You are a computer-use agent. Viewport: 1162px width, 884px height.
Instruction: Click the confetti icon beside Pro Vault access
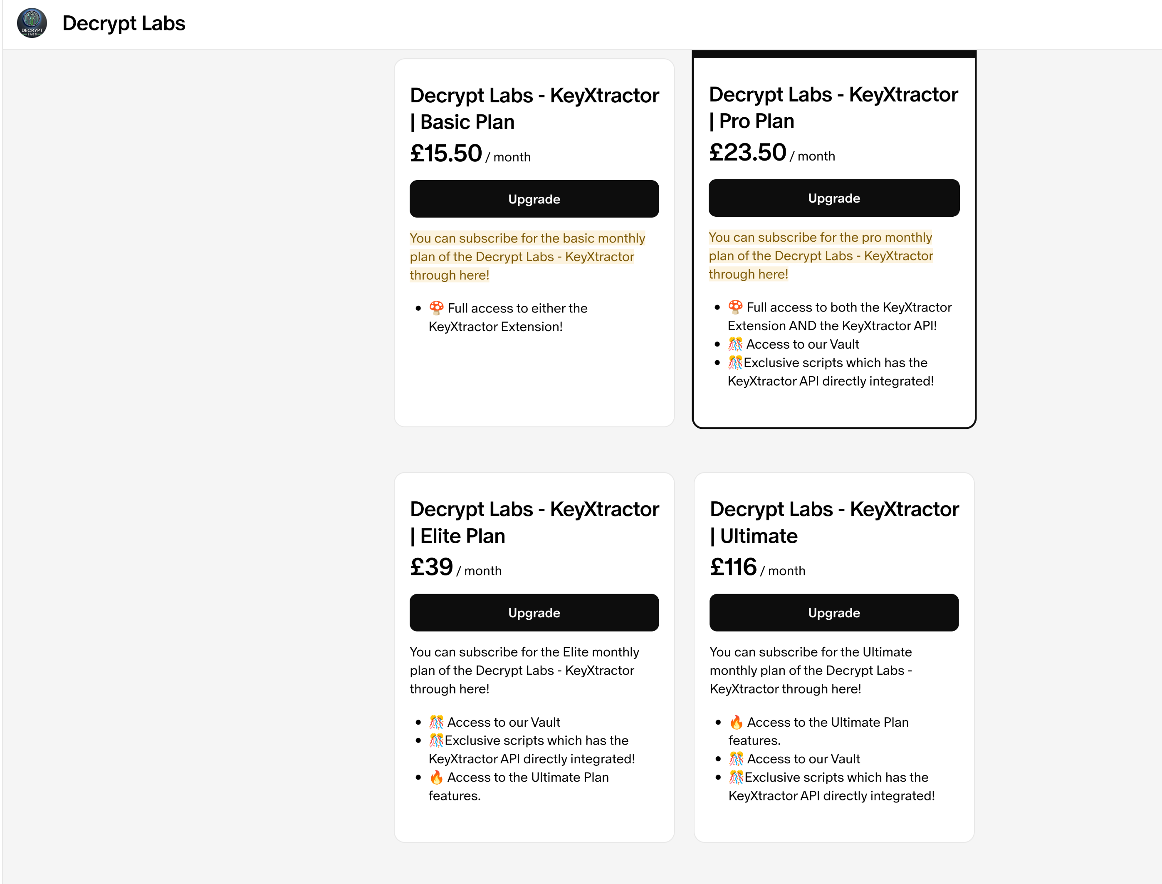tap(735, 344)
